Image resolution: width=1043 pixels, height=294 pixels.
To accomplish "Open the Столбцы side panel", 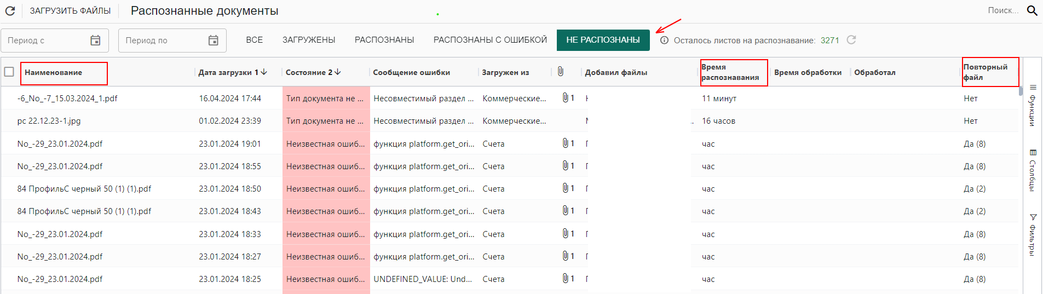I will click(1033, 170).
